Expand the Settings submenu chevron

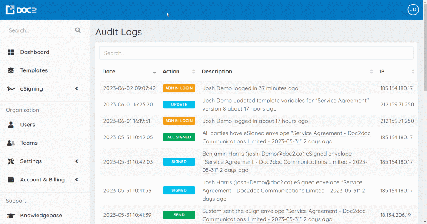tap(77, 161)
